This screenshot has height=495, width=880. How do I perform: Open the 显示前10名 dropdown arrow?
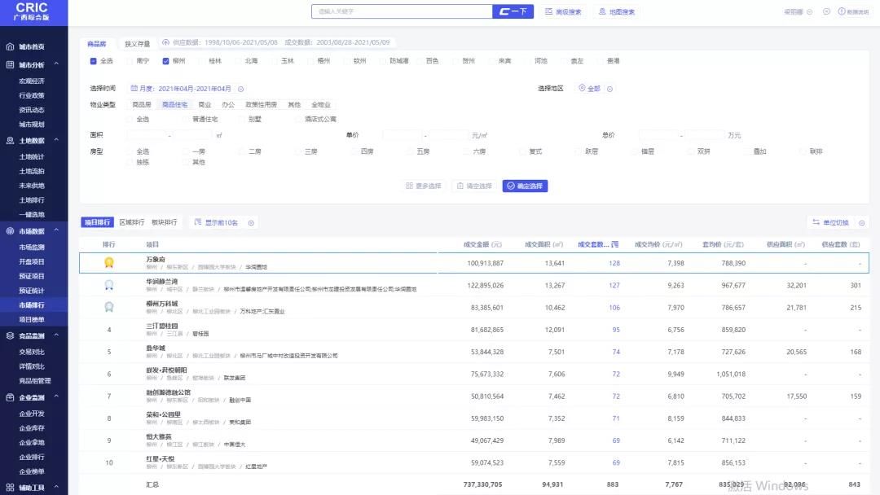[x=251, y=222]
